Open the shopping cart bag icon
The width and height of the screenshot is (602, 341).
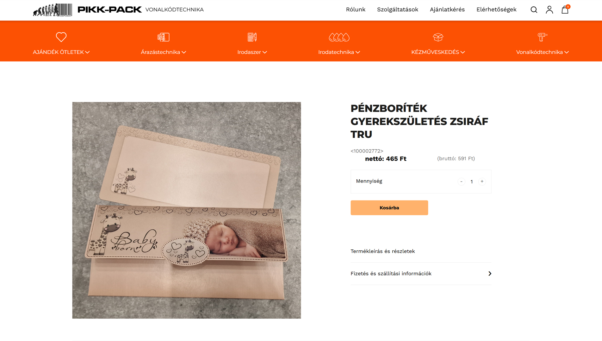tap(565, 10)
